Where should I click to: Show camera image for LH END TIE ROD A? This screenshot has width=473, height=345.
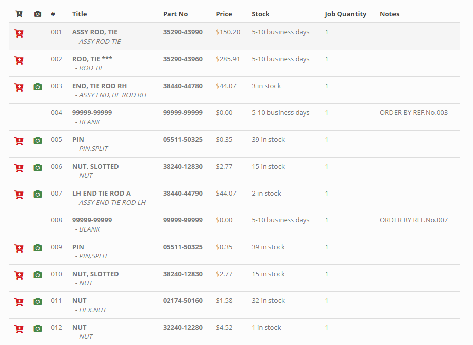pyautogui.click(x=37, y=195)
